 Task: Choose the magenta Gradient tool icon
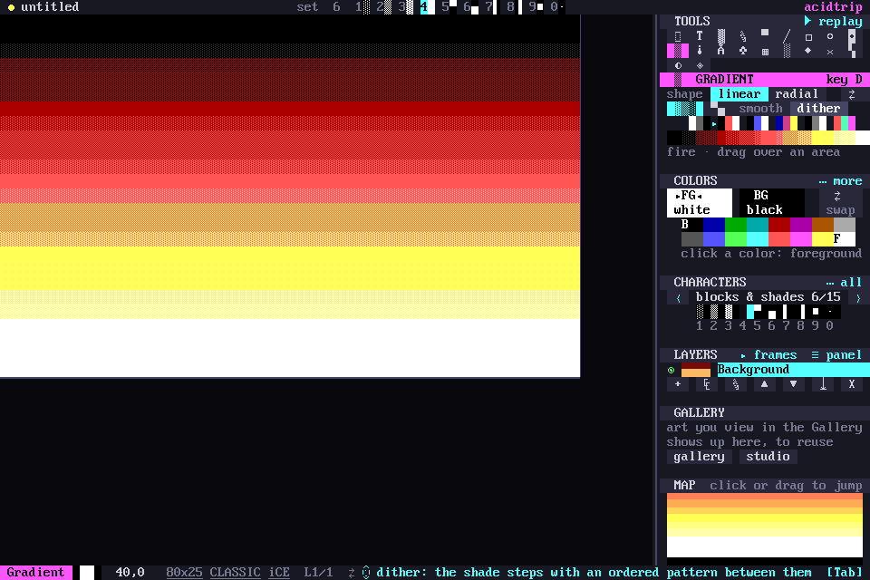(x=678, y=51)
